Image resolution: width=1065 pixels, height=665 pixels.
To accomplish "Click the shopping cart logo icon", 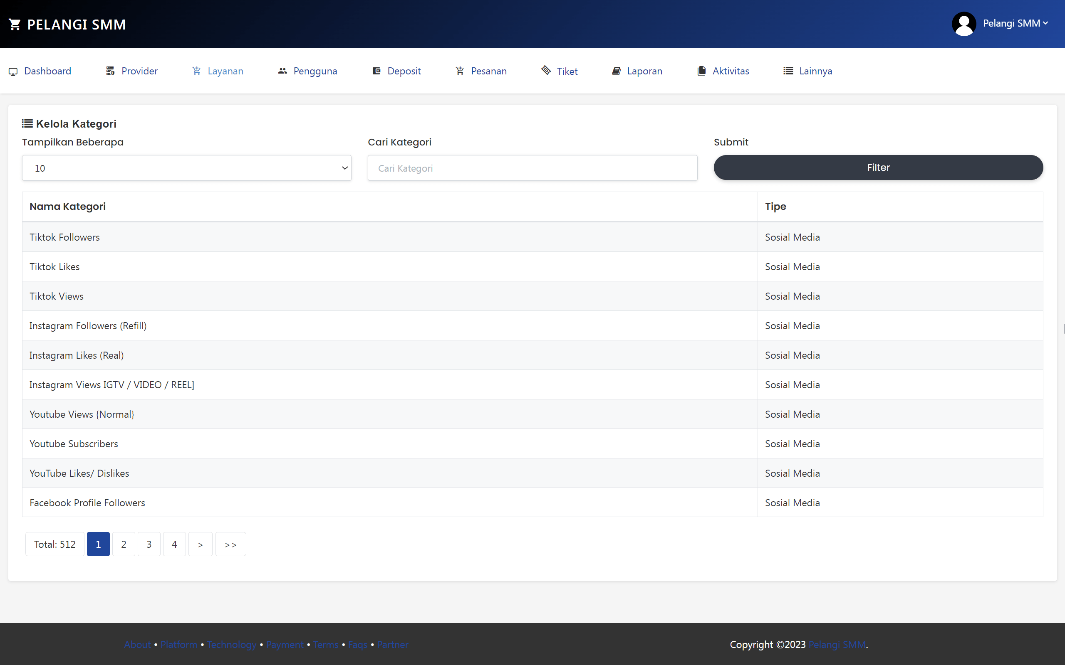I will [x=15, y=24].
